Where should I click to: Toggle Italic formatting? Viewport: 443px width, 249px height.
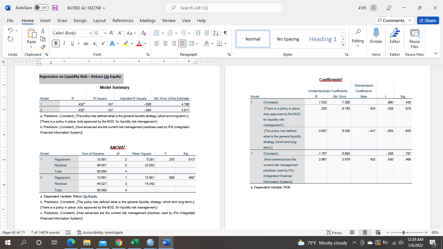pyautogui.click(x=64, y=43)
